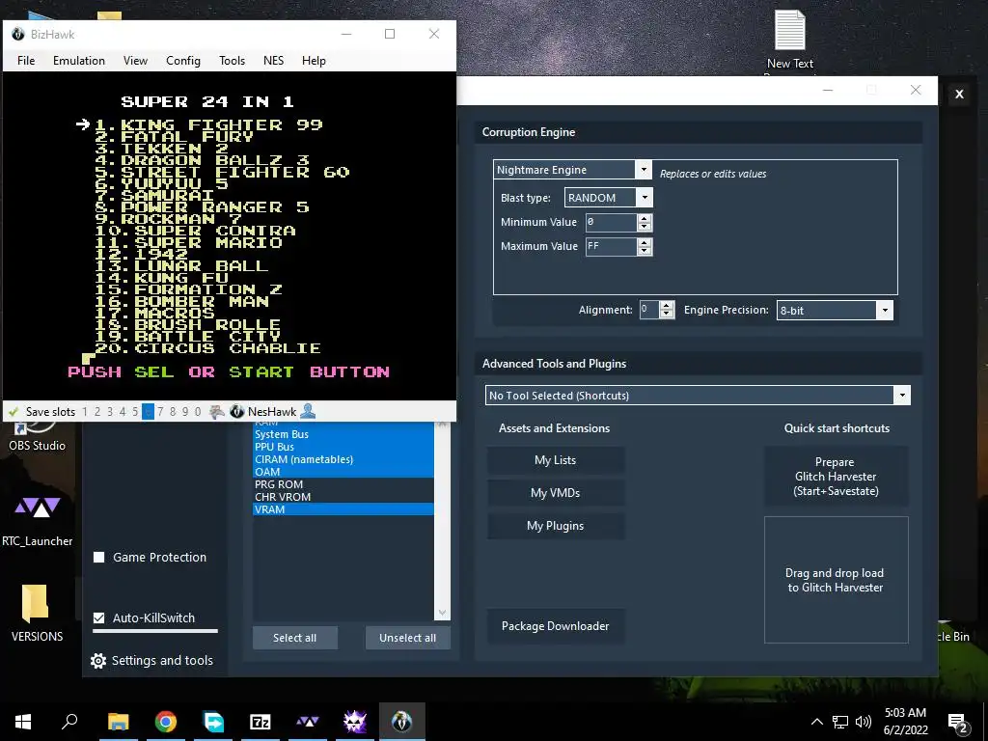Open the New Text Document desktop icon
Screen dimensions: 988x741
tap(789, 39)
